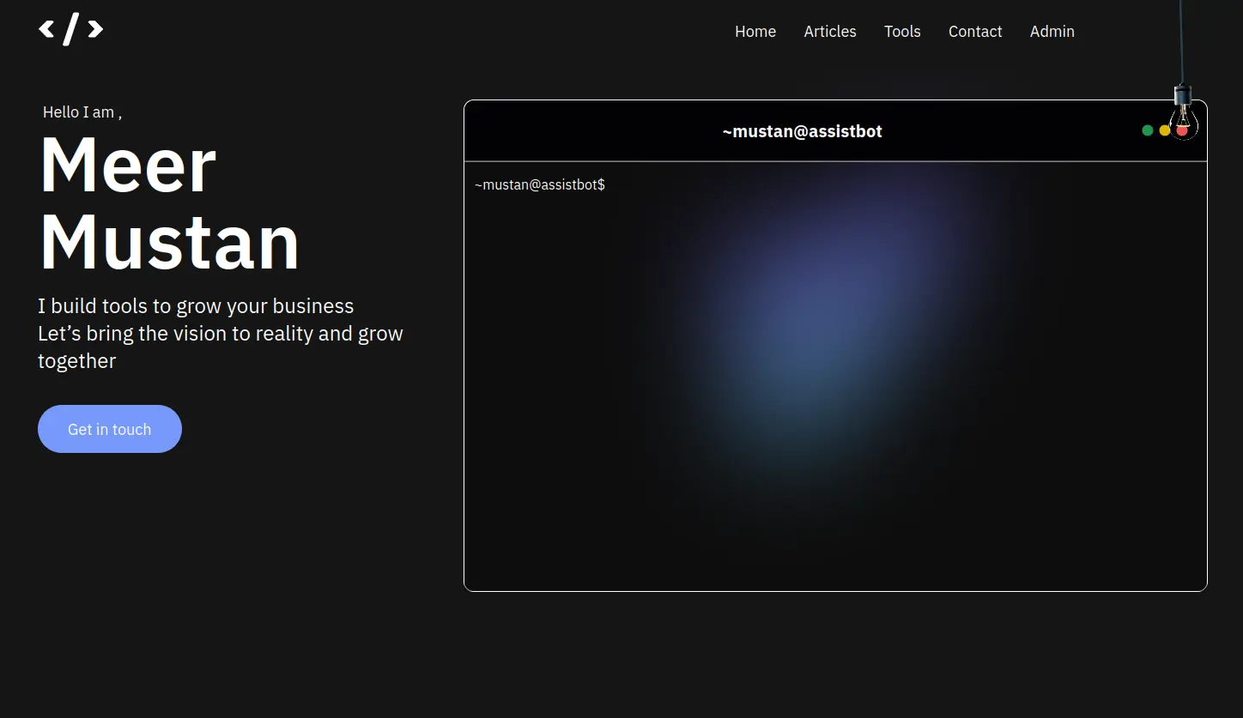Toggle the light bulb's black socket
The width and height of the screenshot is (1243, 718).
[1183, 94]
